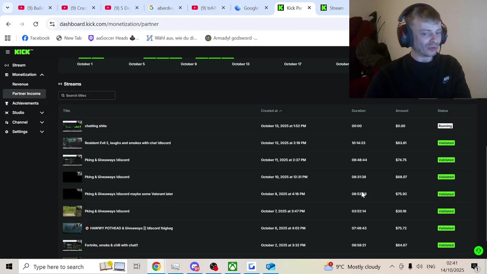Viewport: 487px width, 274px height.
Task: Open the Facebook bookmark
Action: tap(36, 38)
